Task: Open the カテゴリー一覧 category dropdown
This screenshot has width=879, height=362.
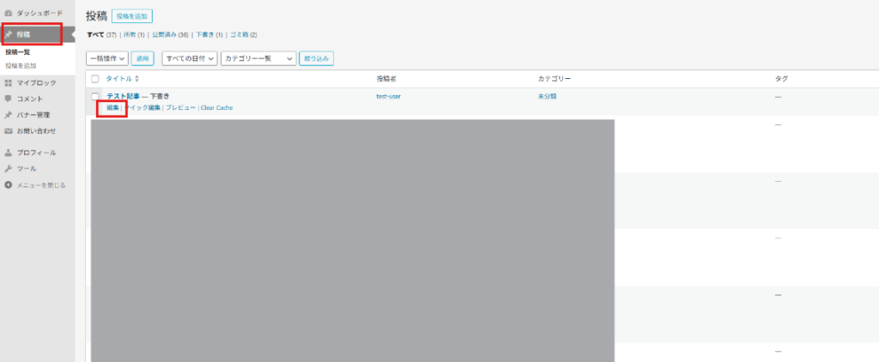Action: (x=258, y=58)
